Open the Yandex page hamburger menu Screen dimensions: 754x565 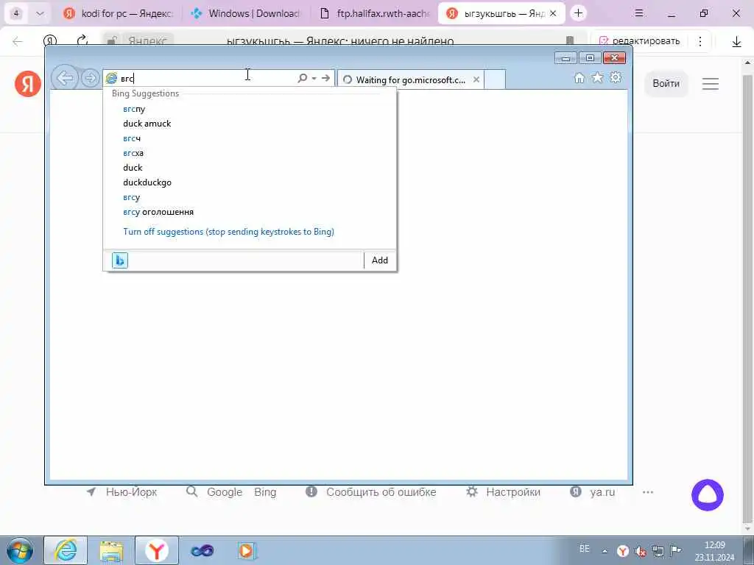[711, 84]
